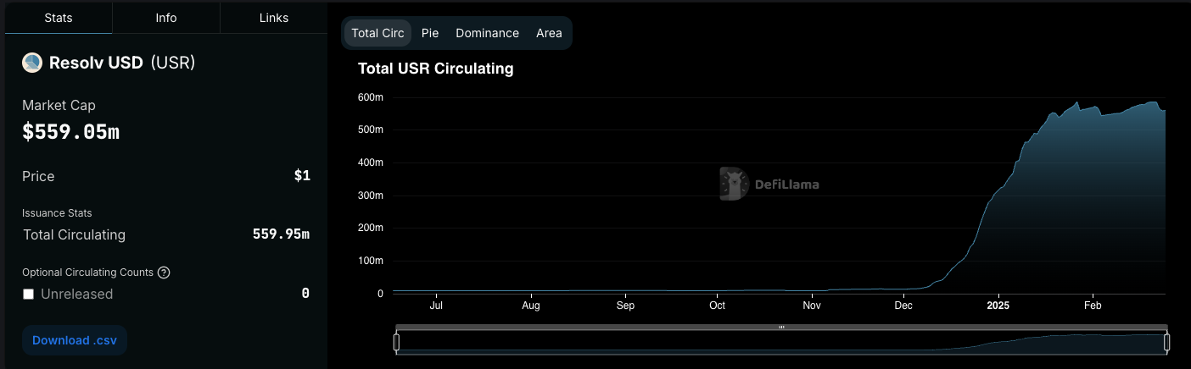Image resolution: width=1191 pixels, height=369 pixels.
Task: Click the Price value $1
Action: [302, 176]
